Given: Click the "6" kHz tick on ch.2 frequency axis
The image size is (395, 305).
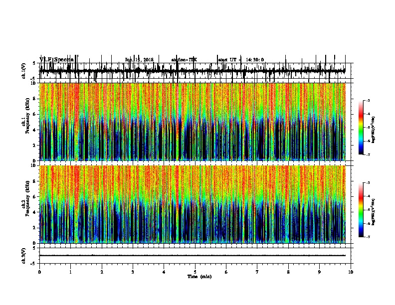Looking at the screenshot, I should pyautogui.click(x=34, y=197).
